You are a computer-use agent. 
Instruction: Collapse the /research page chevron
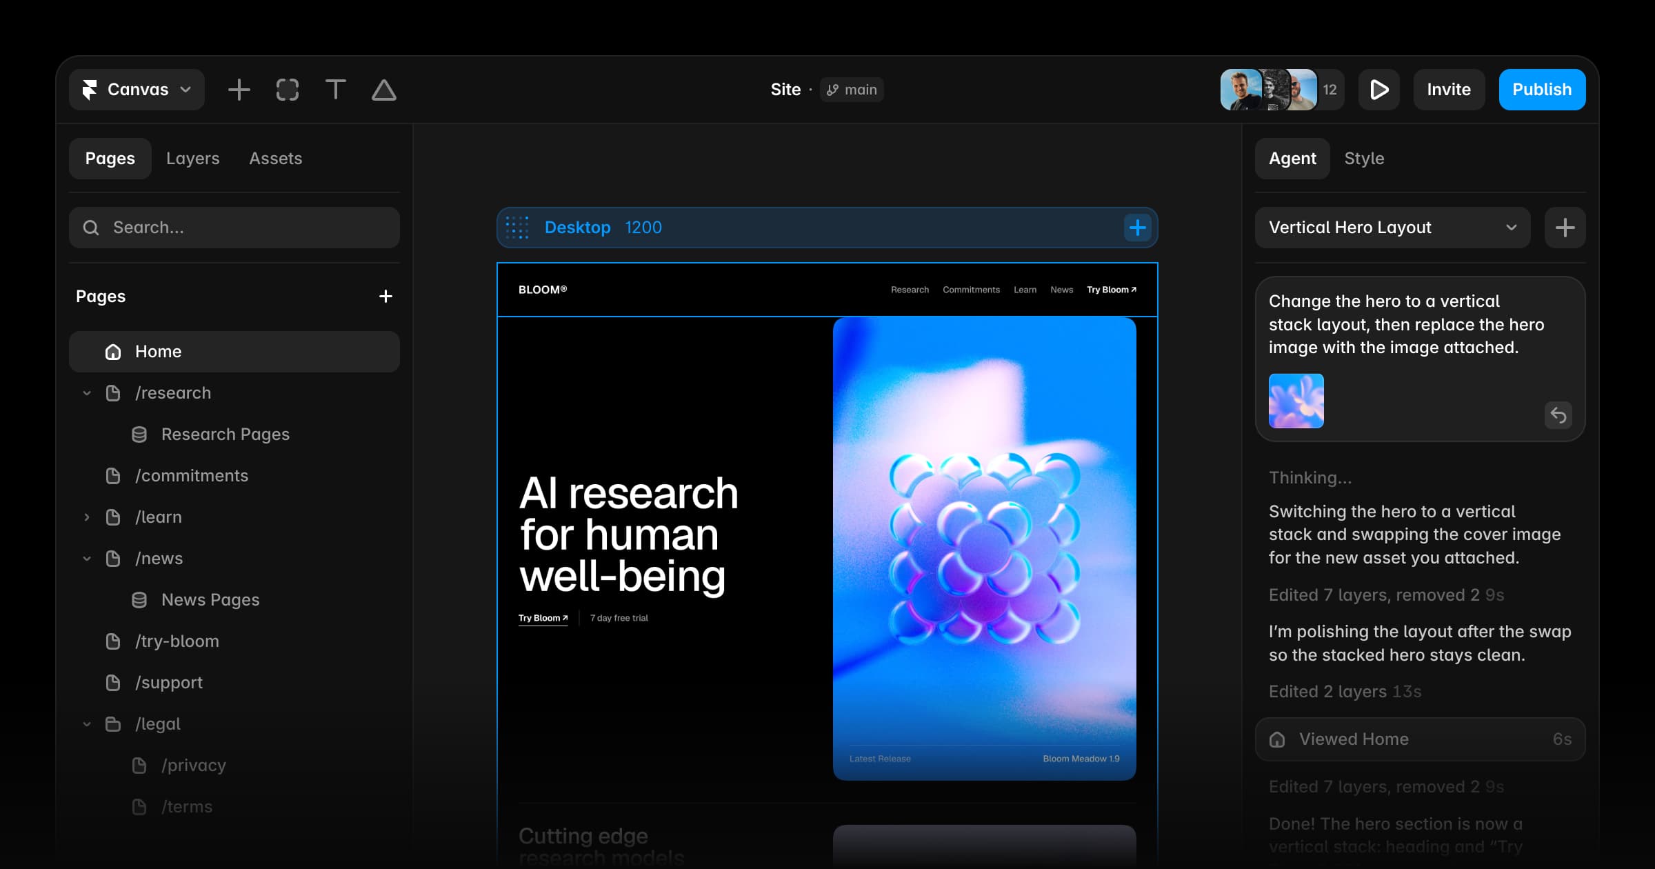tap(87, 393)
